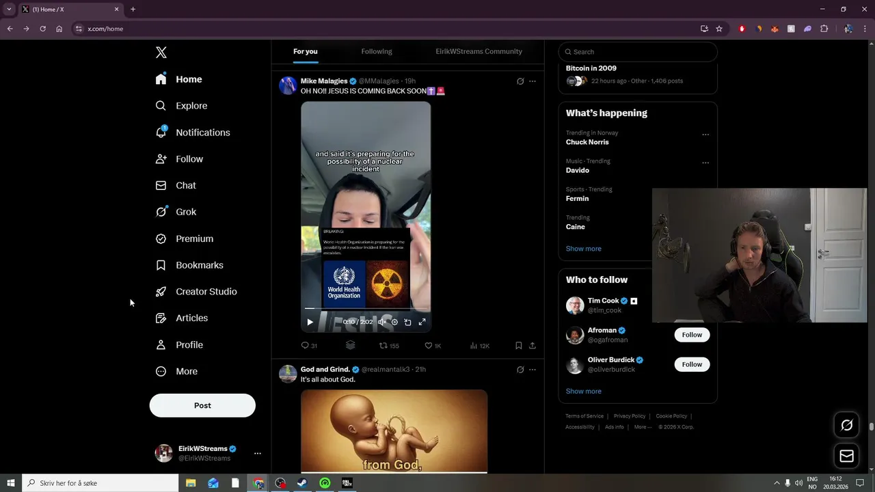
Task: Follow Oliver Burdick
Action: point(692,364)
